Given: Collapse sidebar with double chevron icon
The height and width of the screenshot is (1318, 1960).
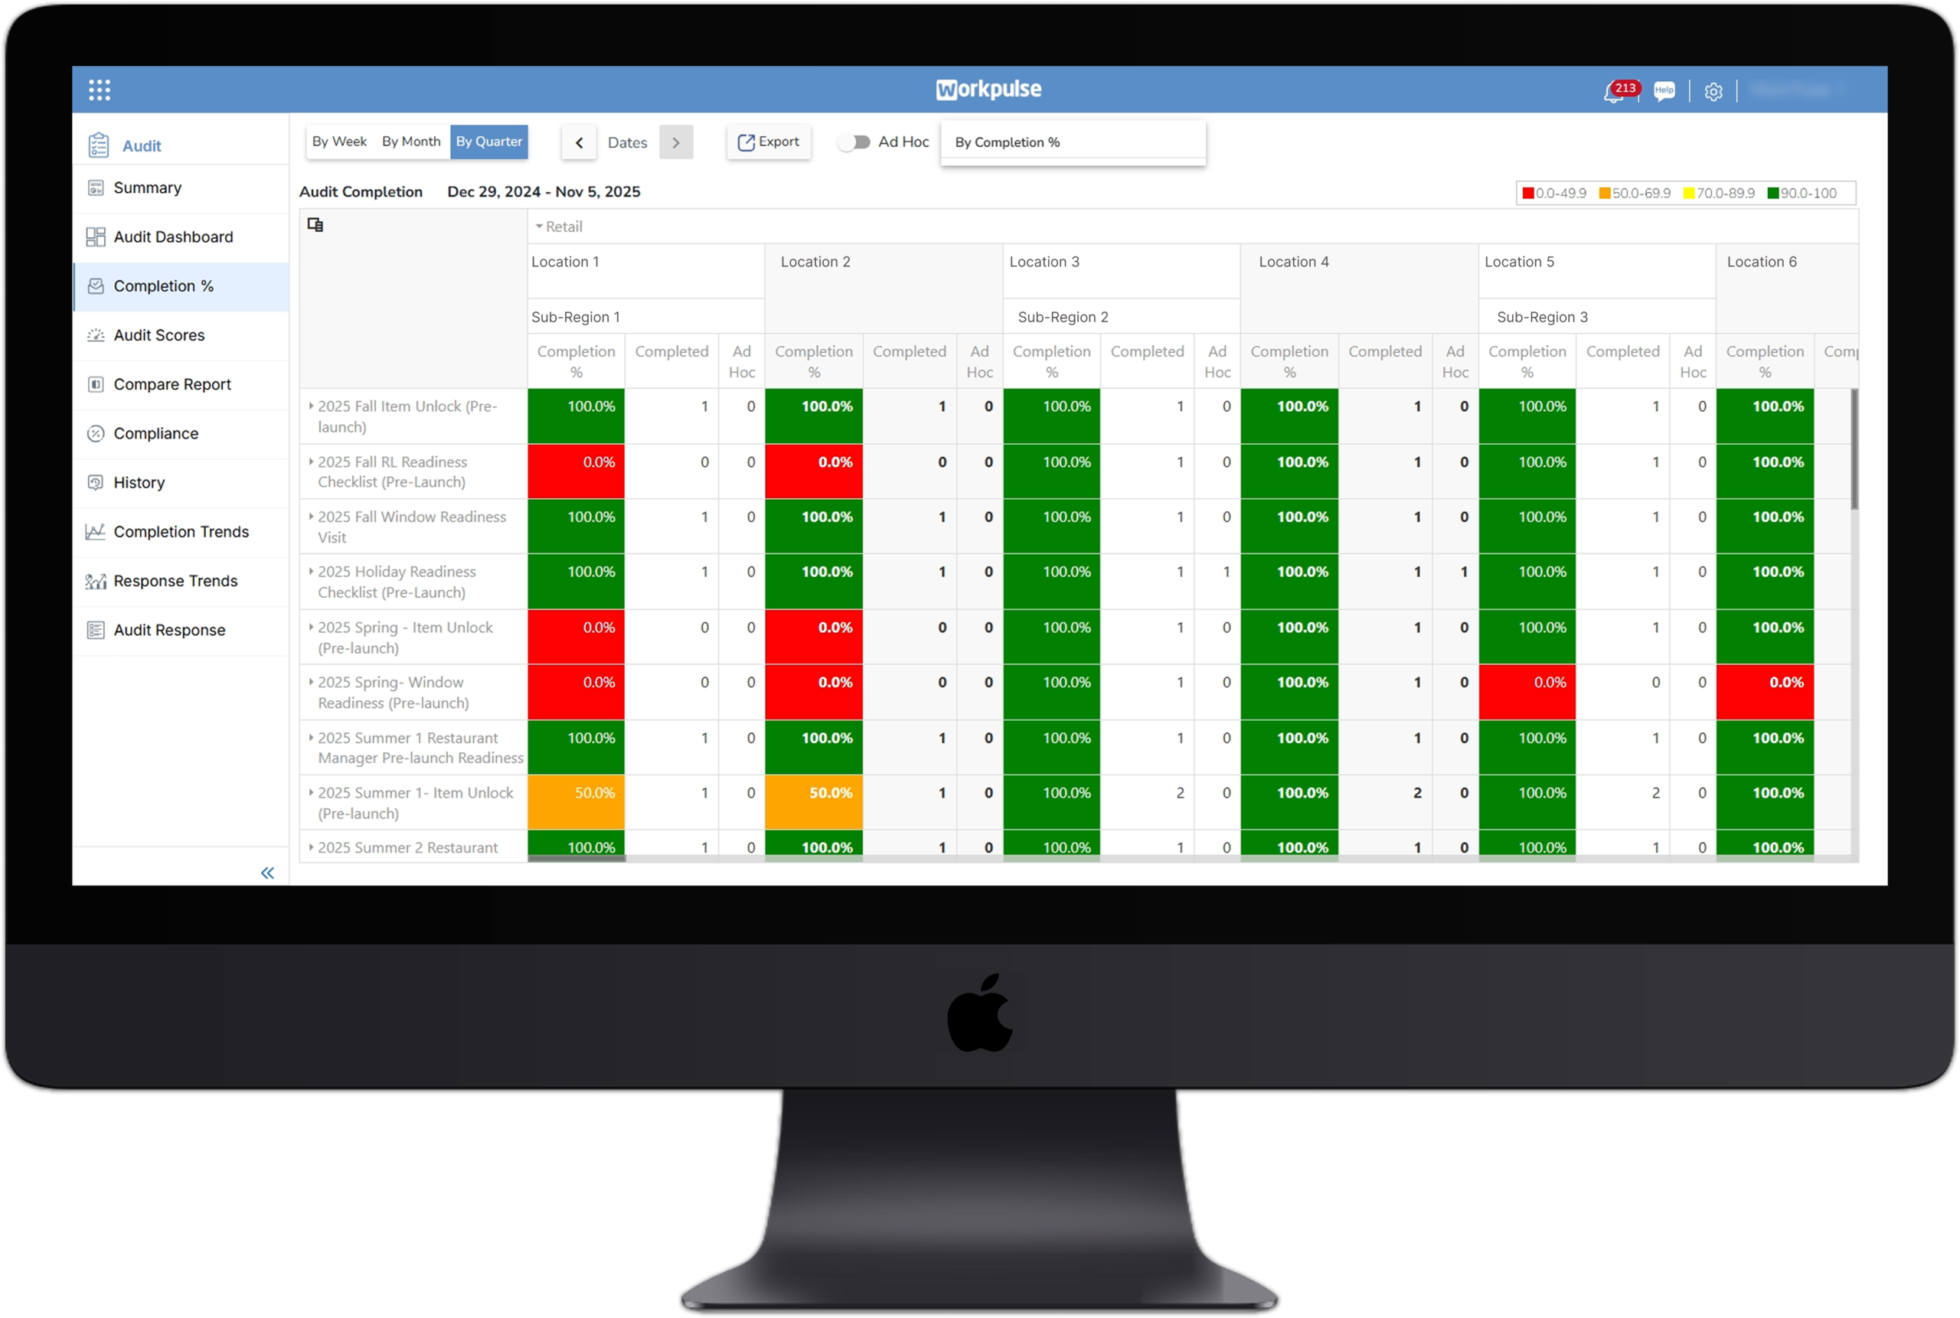Looking at the screenshot, I should (267, 873).
